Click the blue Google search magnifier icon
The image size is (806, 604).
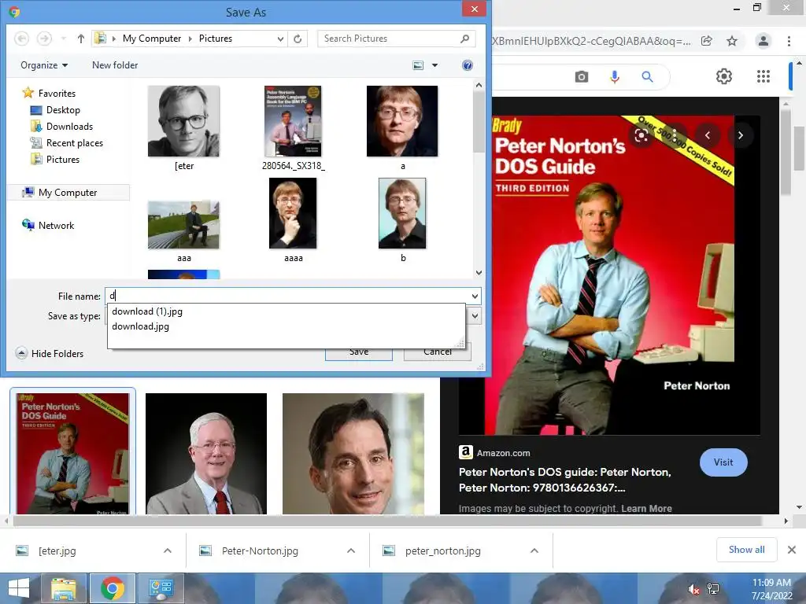click(647, 77)
